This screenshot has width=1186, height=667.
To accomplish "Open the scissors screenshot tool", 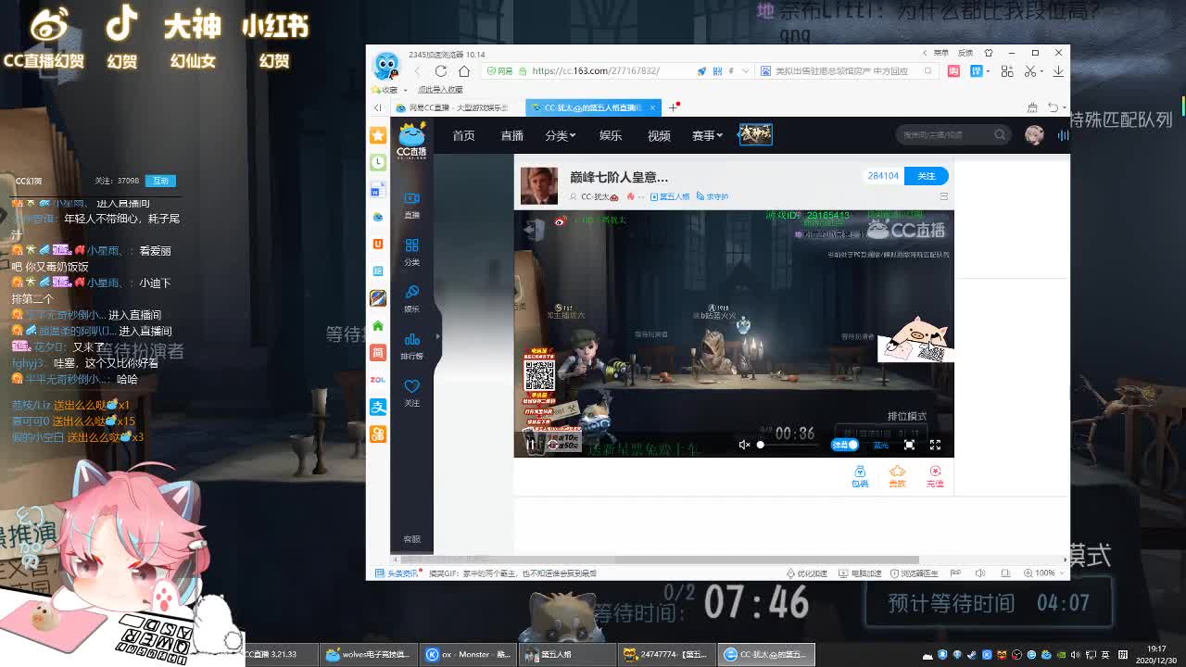I will [x=1031, y=71].
